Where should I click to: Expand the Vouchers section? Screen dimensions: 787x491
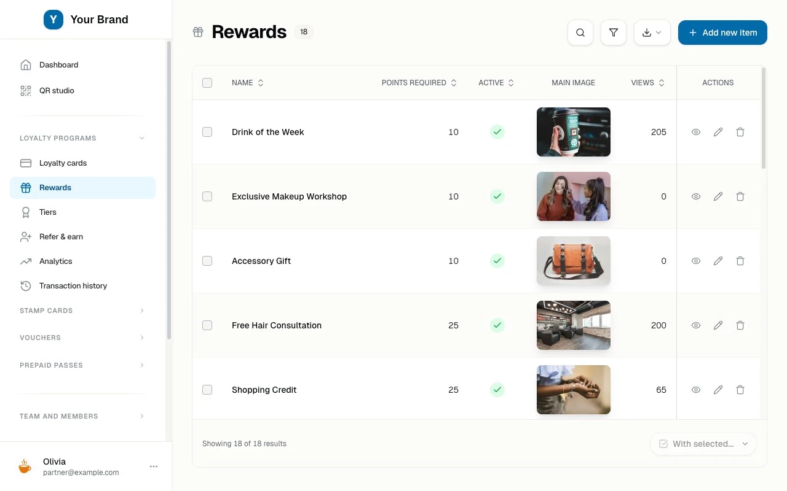[82, 338]
